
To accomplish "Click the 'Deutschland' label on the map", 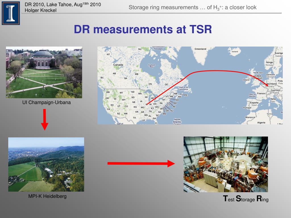I will tap(269, 84).
